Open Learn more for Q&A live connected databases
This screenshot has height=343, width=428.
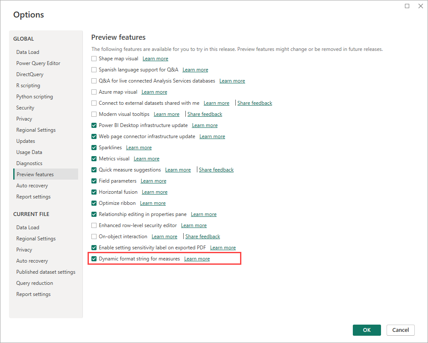tap(232, 81)
